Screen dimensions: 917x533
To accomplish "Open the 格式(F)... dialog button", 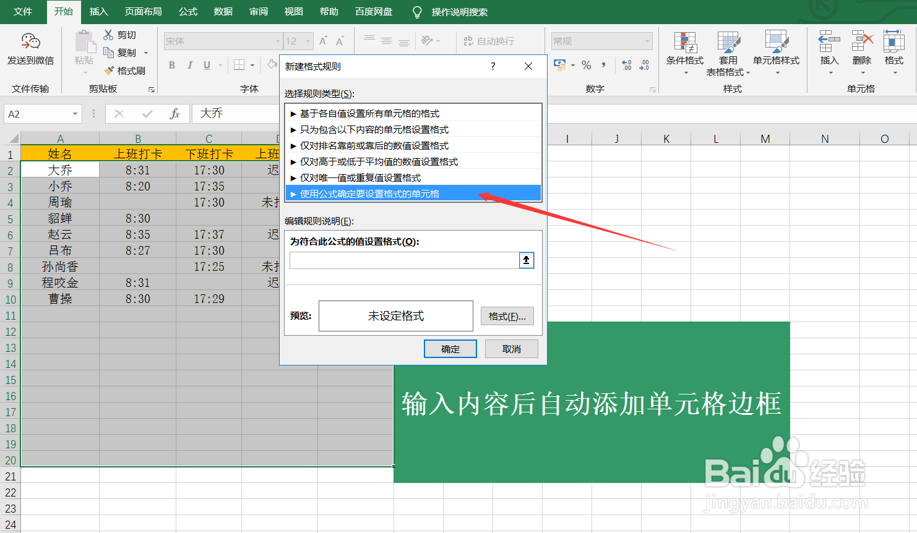I will pos(507,316).
